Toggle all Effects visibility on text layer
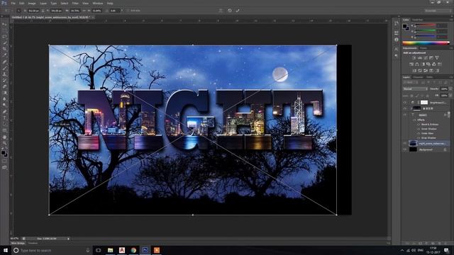 tap(414, 120)
